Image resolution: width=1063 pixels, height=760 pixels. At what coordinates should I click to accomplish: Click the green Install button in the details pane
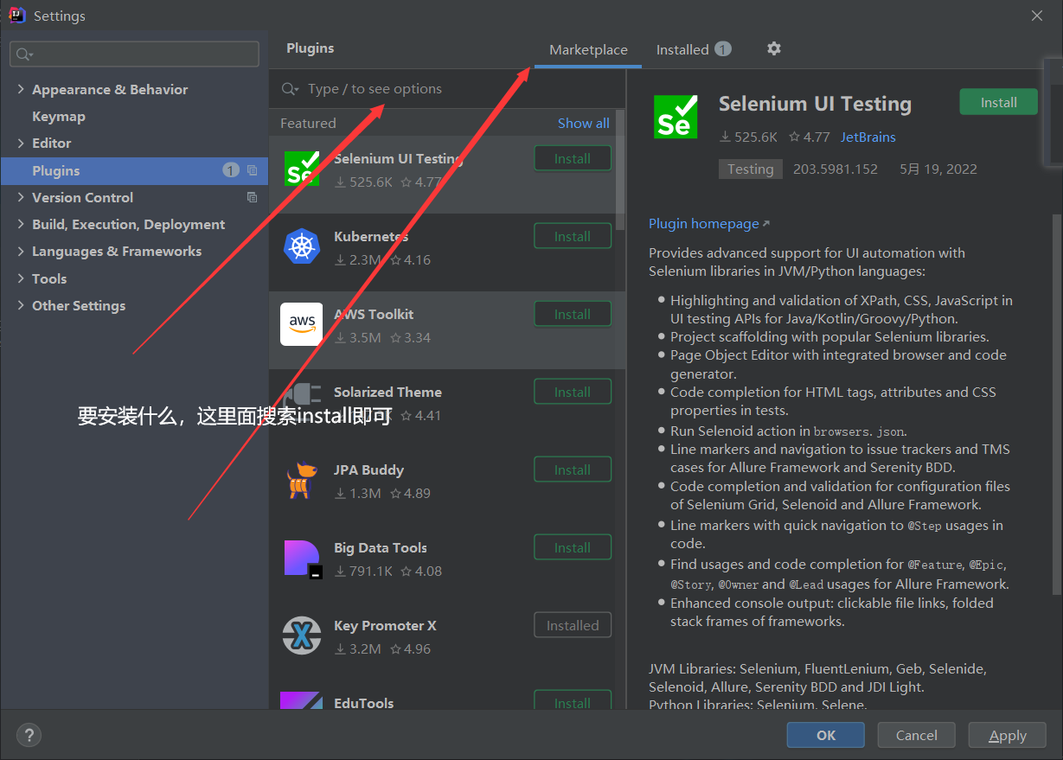[999, 102]
